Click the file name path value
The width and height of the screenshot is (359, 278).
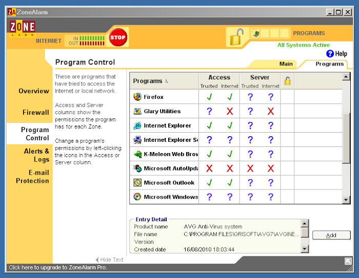click(x=242, y=234)
